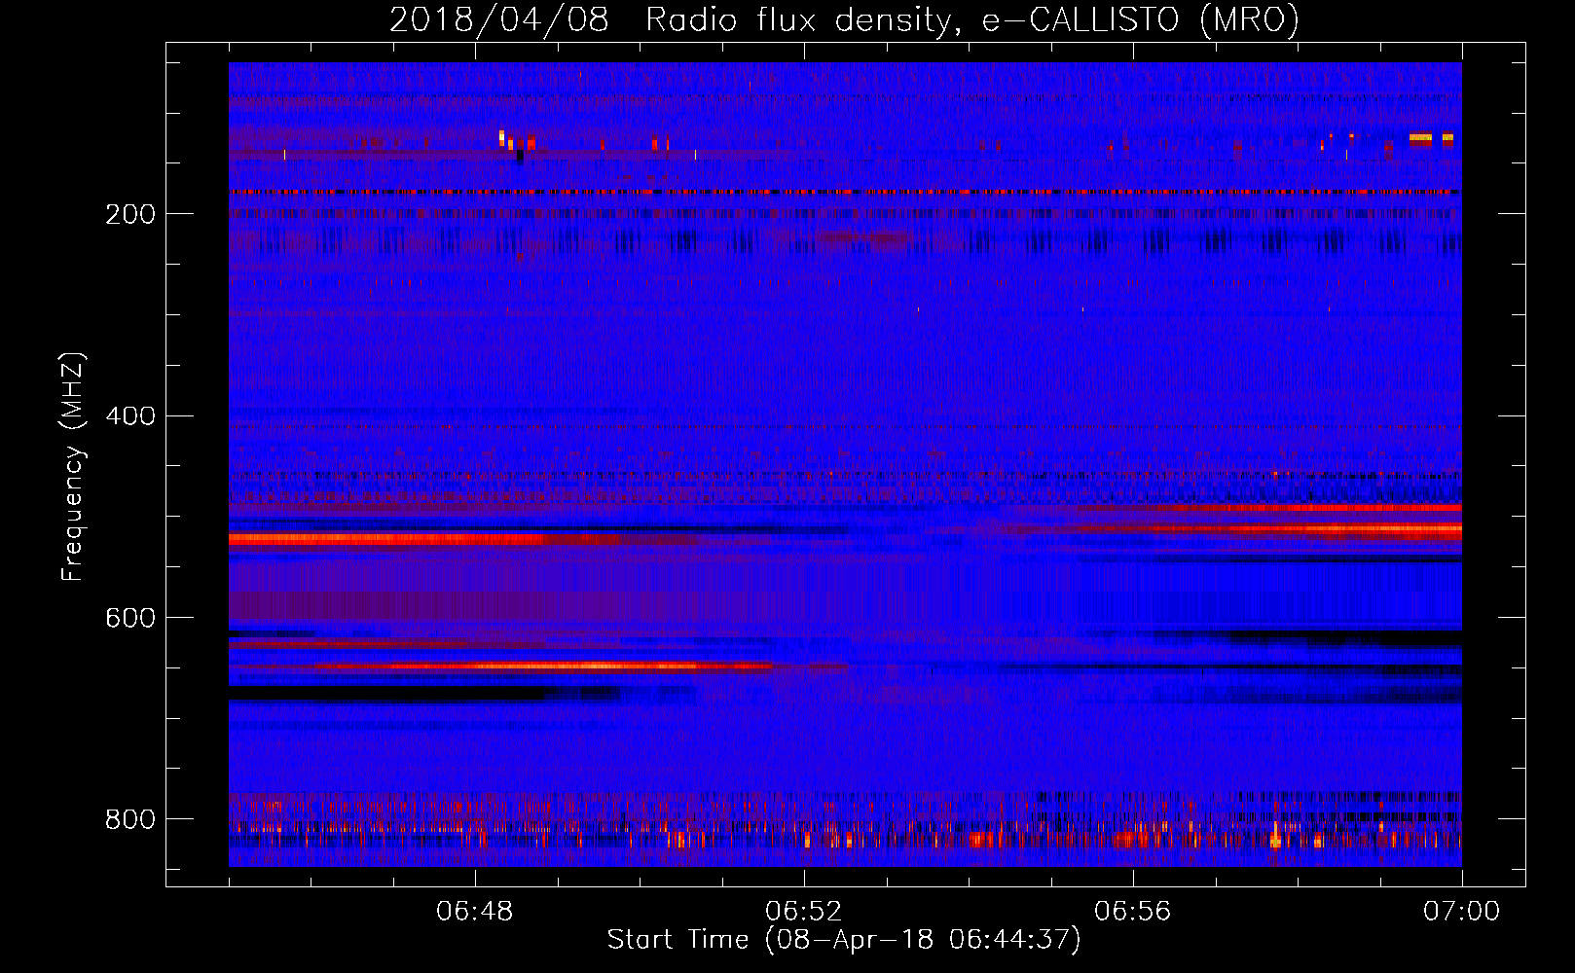
Task: Click the '400' frequency axis tick label
Action: click(x=130, y=416)
